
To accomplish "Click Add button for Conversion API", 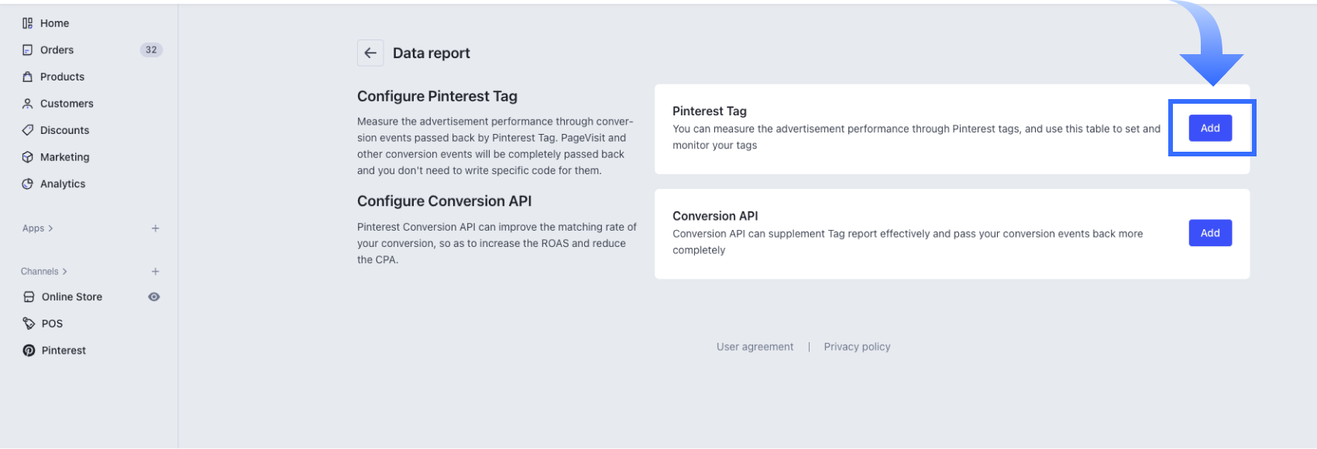I will coord(1210,233).
